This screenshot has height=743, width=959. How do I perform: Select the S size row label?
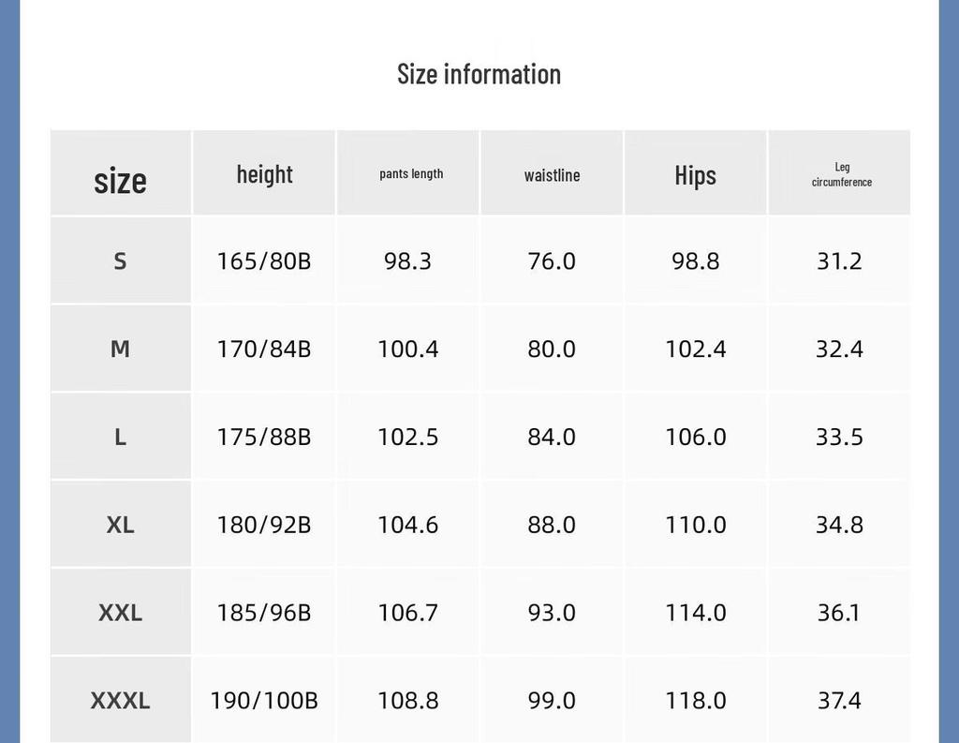point(121,261)
